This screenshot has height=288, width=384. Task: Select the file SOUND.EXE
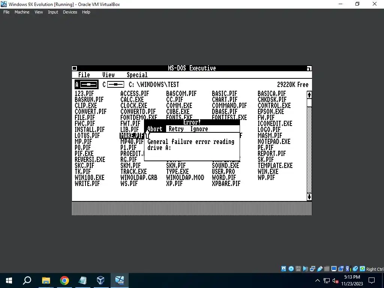pyautogui.click(x=225, y=165)
